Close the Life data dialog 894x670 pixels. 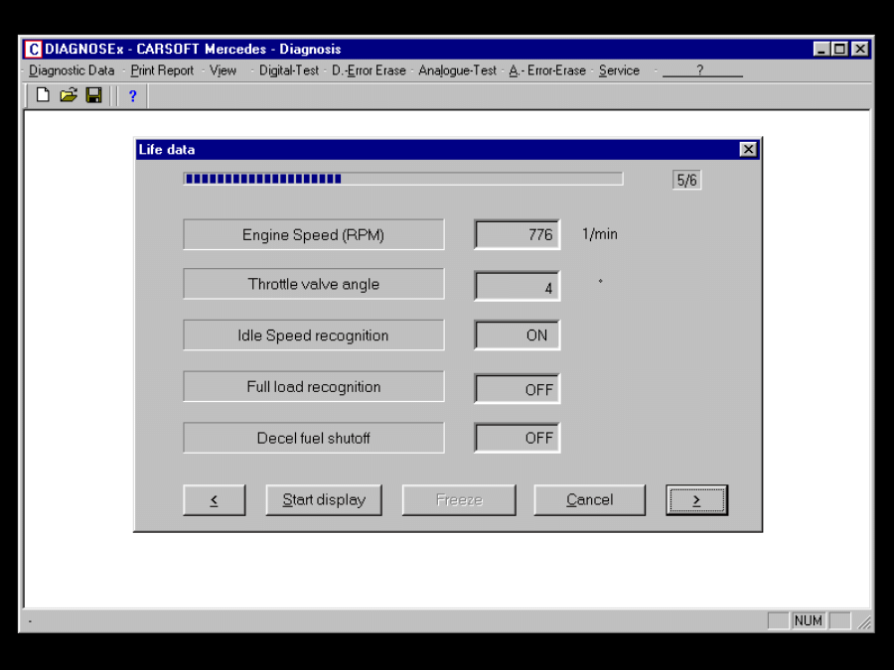[748, 150]
